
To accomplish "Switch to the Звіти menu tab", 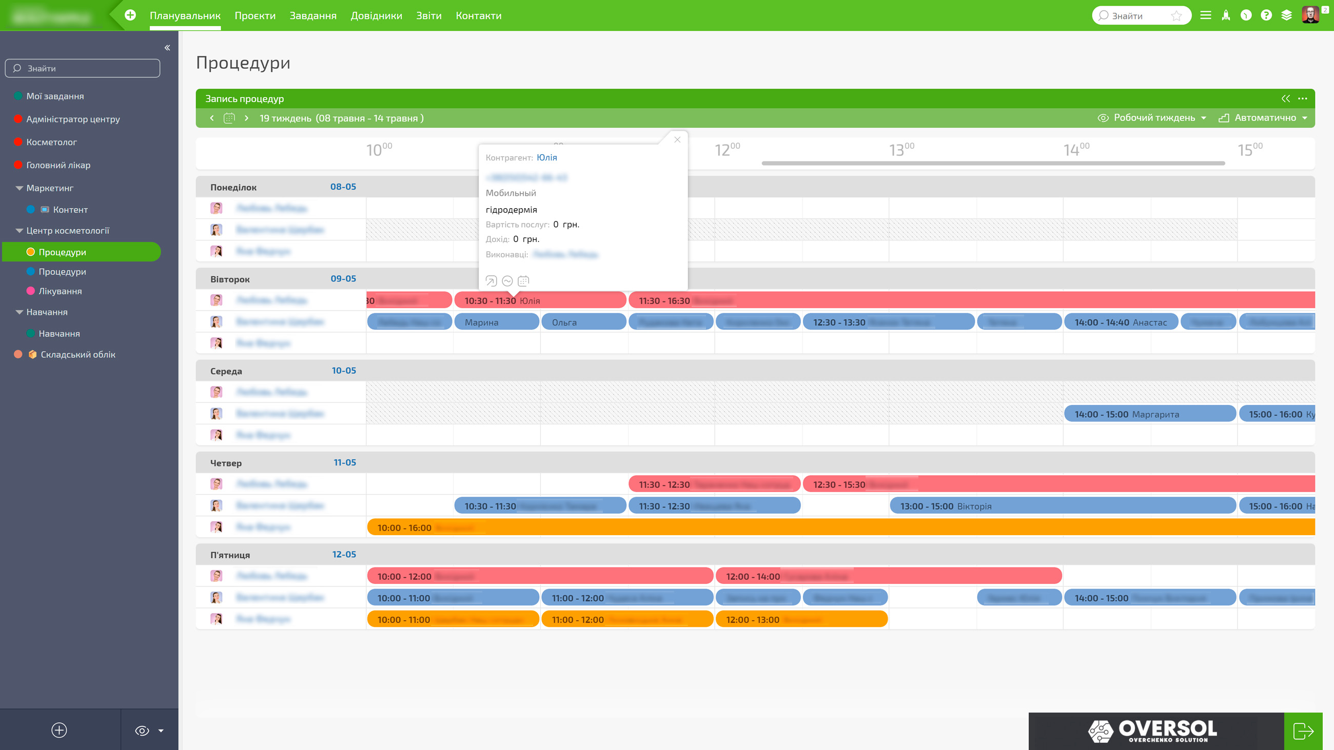I will point(429,15).
